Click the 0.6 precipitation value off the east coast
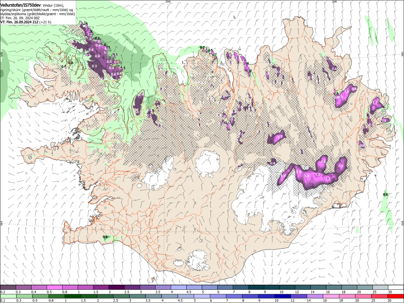Viewport: 404px width, 303px height. click(385, 194)
